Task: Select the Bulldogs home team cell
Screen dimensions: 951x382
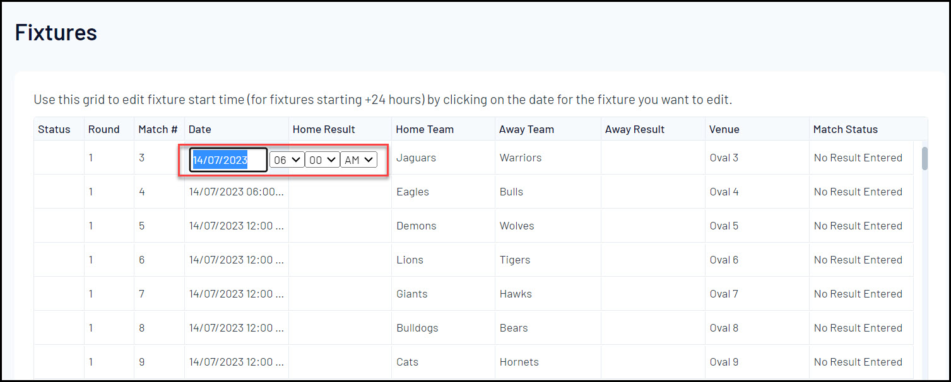Action: pyautogui.click(x=444, y=328)
